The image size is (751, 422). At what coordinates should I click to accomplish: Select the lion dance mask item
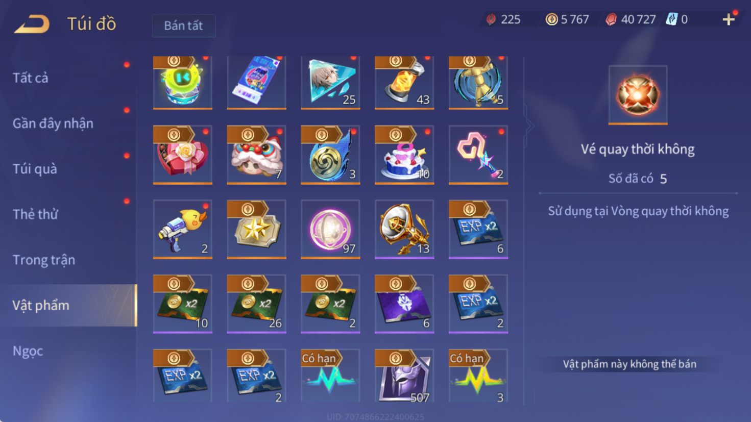[x=256, y=155]
